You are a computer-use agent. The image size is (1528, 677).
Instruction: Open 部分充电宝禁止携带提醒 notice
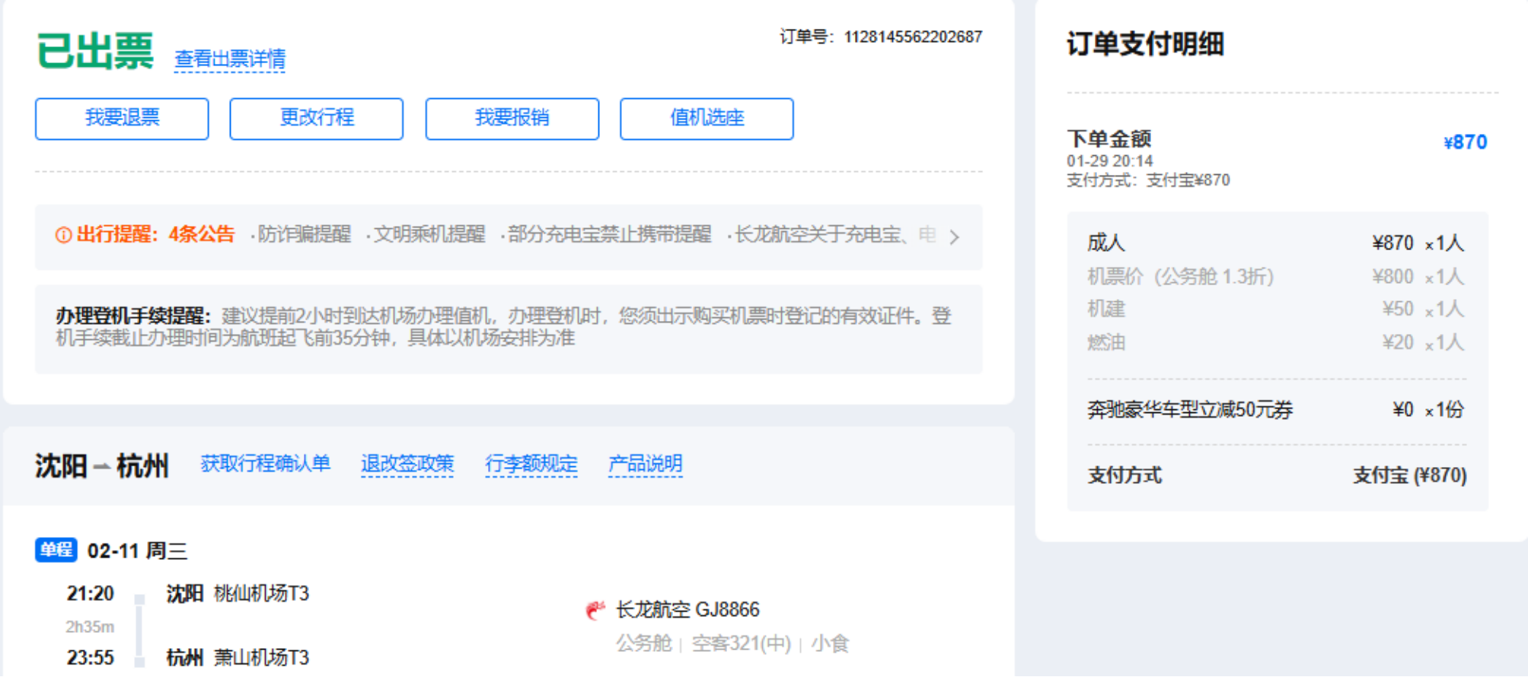pos(609,234)
